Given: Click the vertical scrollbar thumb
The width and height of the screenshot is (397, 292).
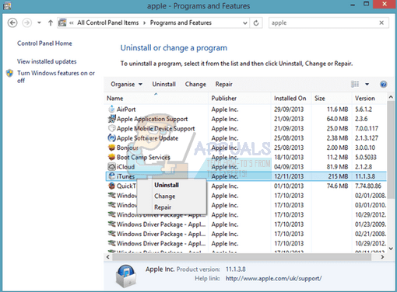Looking at the screenshot, I should click(391, 150).
